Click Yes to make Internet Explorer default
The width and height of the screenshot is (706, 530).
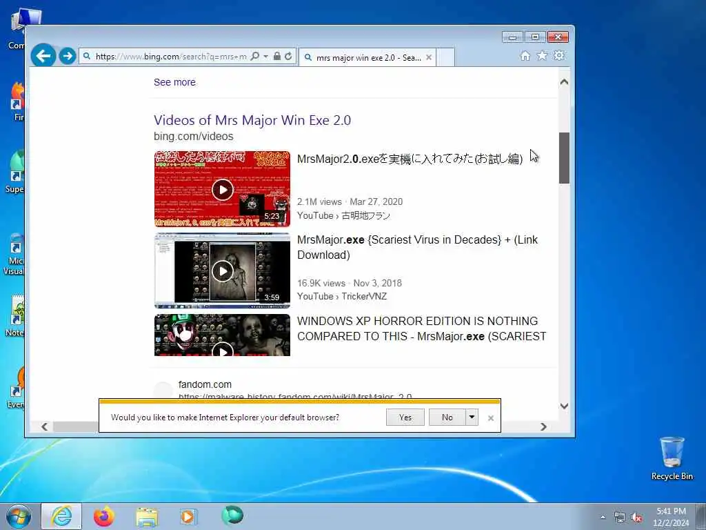click(405, 418)
